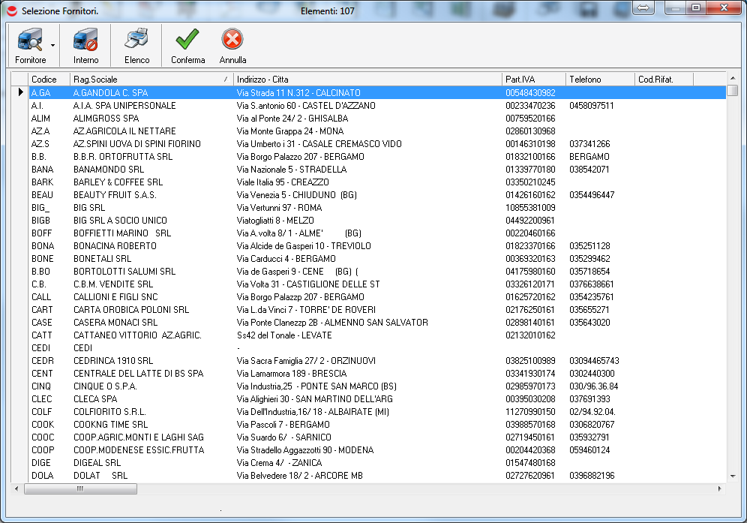Select the CENTRALE DEL LATTE DI BS SPA row
The image size is (747, 523).
point(138,374)
